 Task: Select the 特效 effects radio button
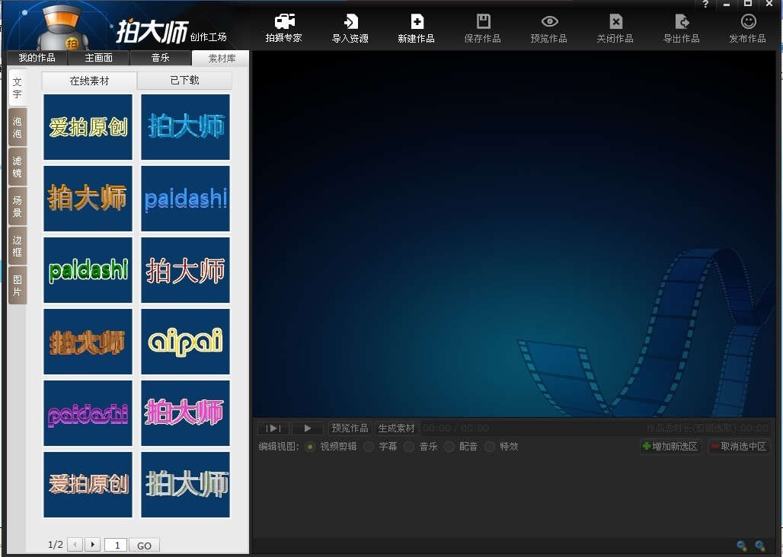(x=489, y=447)
